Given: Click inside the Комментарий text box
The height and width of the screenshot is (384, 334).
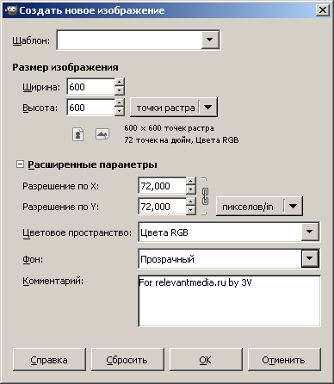Looking at the screenshot, I should click(229, 300).
